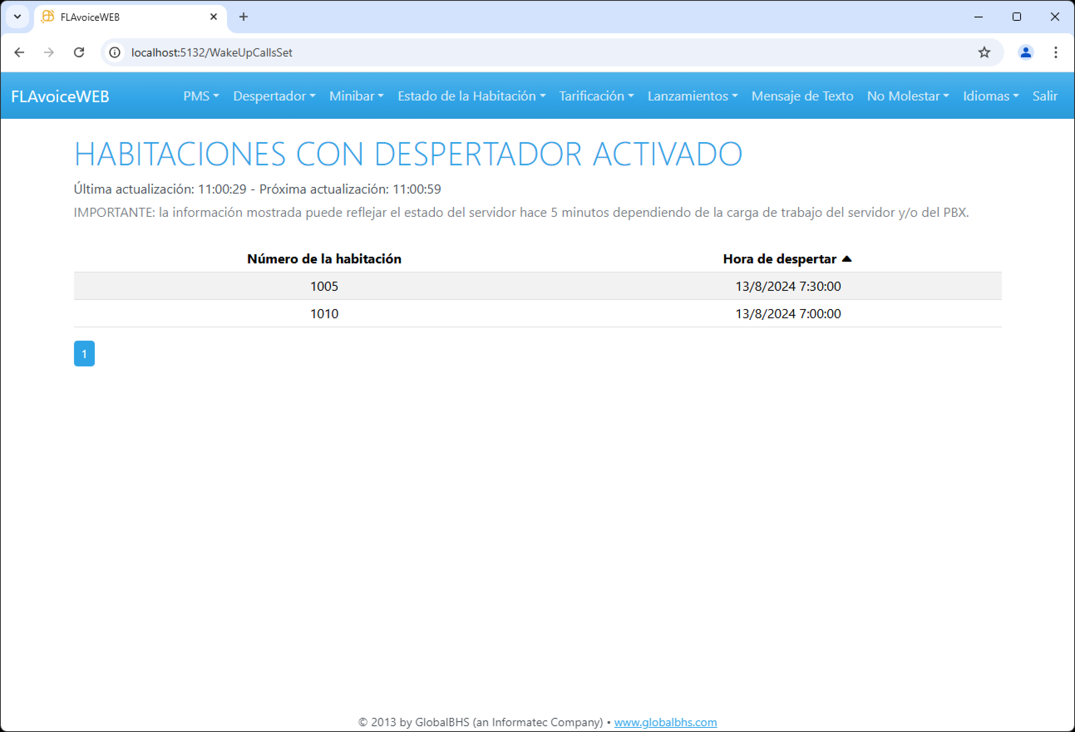Open the browser profile avatar

coord(1026,52)
